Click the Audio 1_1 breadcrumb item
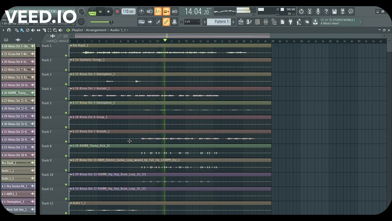This screenshot has height=221, width=392. 118,30
